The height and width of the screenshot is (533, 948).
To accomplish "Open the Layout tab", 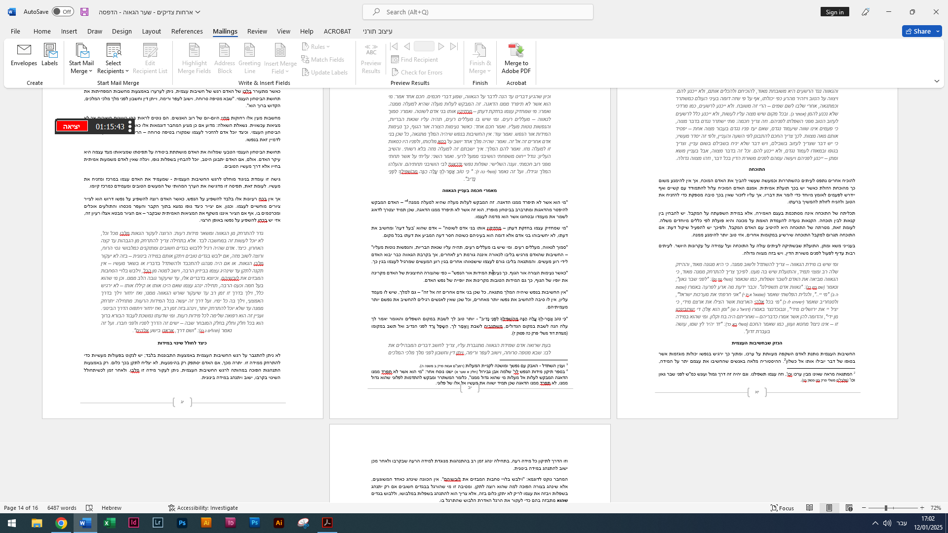I will tap(152, 31).
